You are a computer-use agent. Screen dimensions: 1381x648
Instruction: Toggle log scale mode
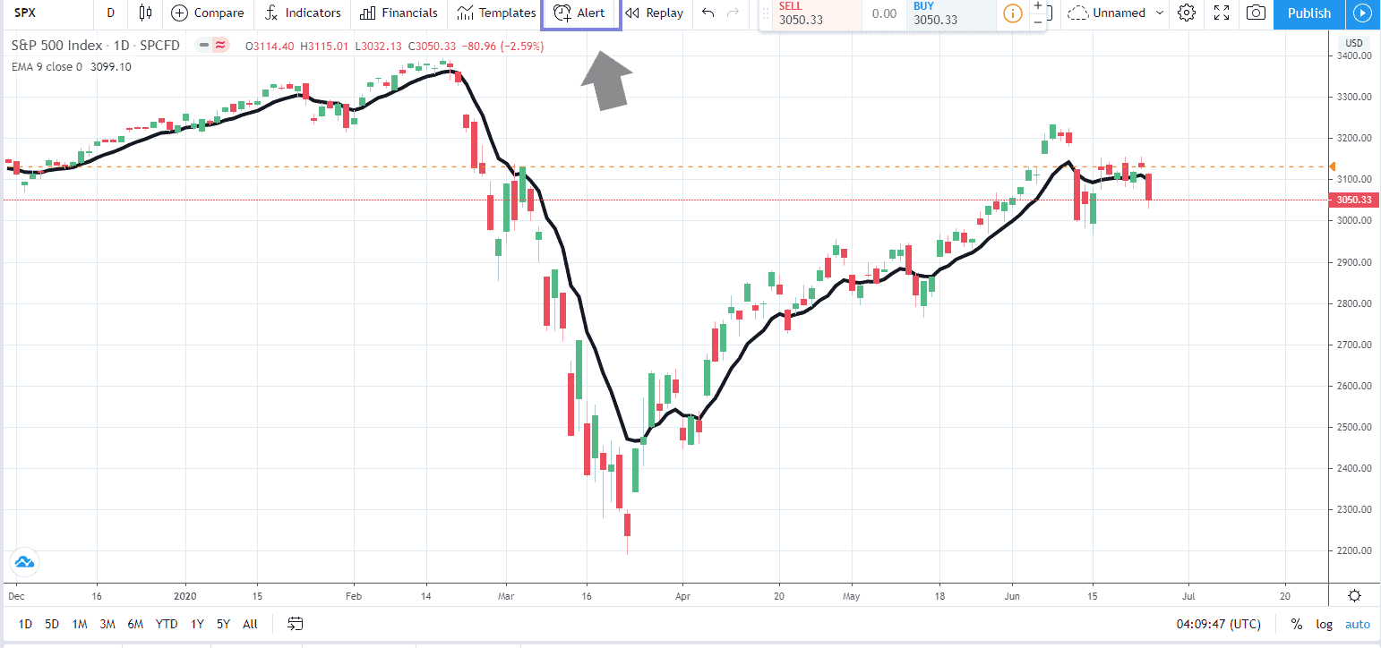(1324, 624)
